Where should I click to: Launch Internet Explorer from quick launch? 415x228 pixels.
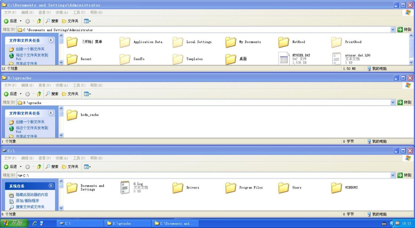[x=35, y=223]
